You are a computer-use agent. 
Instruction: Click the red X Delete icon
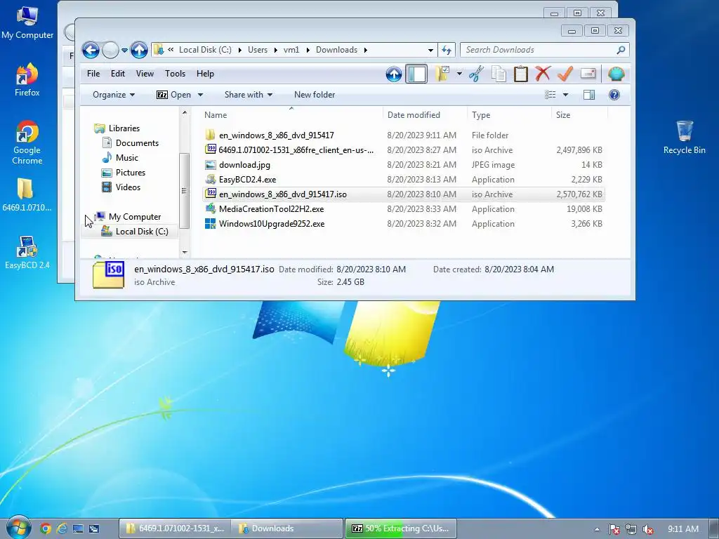tap(543, 74)
